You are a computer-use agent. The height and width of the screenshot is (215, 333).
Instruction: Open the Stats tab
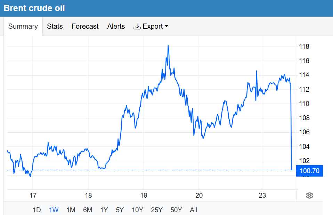(x=55, y=26)
